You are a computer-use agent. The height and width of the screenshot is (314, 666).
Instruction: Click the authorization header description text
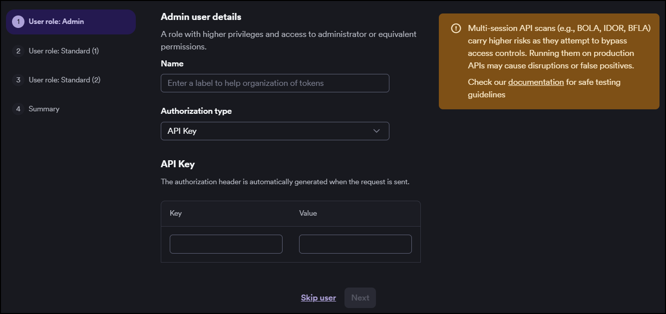point(285,182)
